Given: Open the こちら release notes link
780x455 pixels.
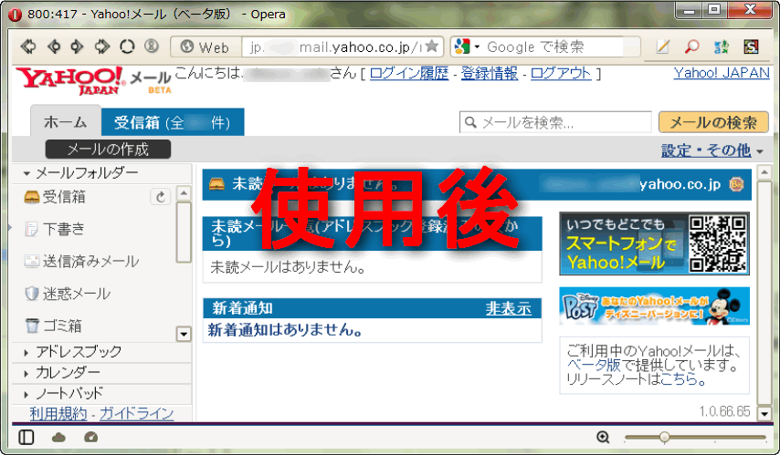Looking at the screenshot, I should tap(679, 379).
